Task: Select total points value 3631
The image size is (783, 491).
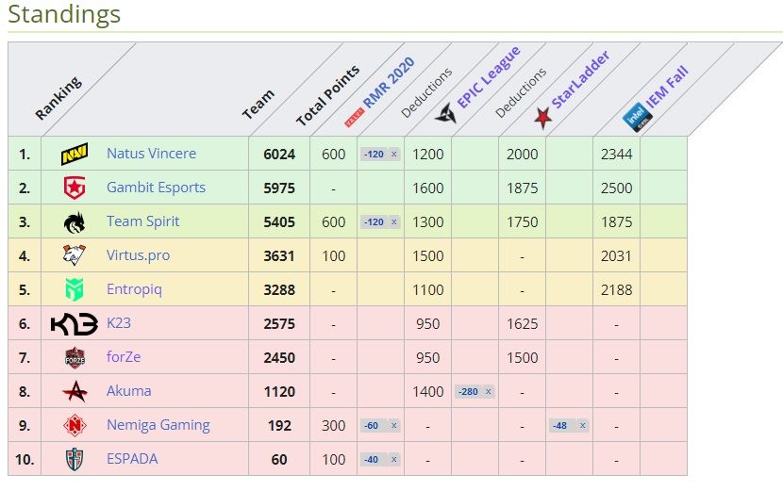Action: [279, 256]
